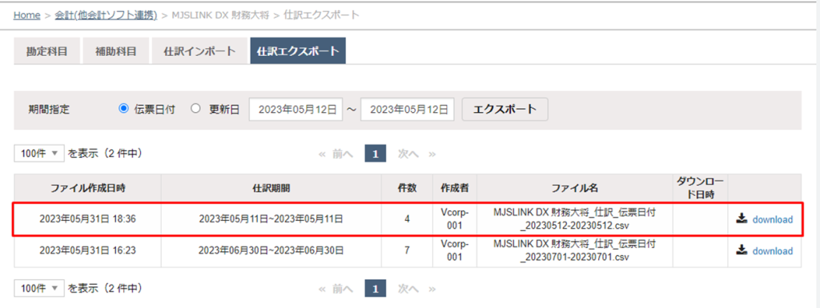Image resolution: width=820 pixels, height=308 pixels.
Task: Switch to the 勘定科目 tab
Action: (46, 51)
